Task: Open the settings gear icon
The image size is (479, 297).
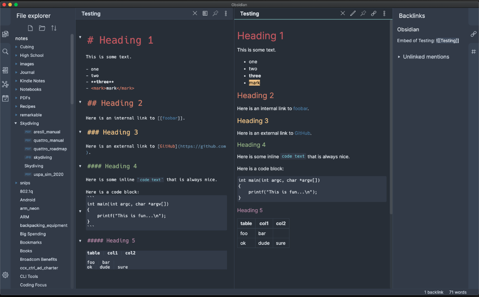Action: click(x=5, y=275)
